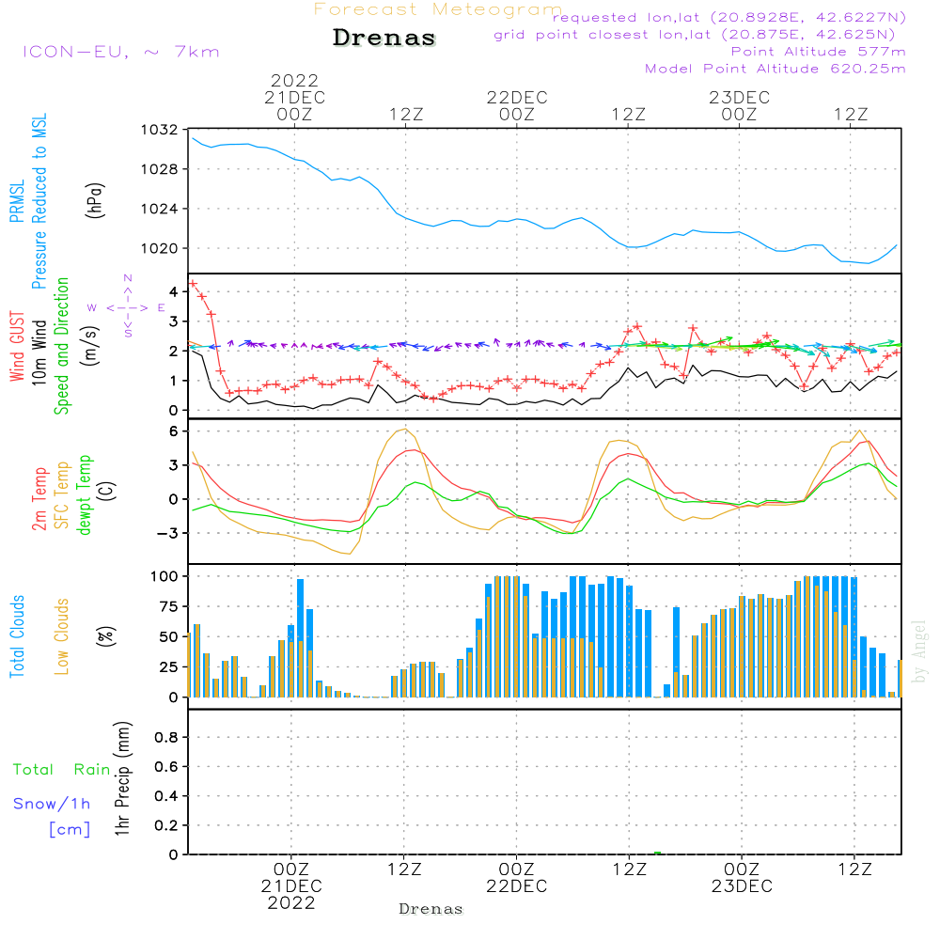Click the small green rain bar
Screen dimensions: 940x940
[x=657, y=853]
